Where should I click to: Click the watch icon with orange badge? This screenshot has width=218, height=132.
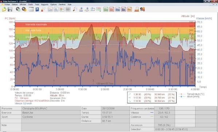pos(24,9)
